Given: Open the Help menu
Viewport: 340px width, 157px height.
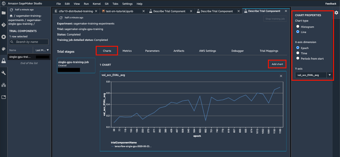Looking at the screenshot, I should [140, 4].
